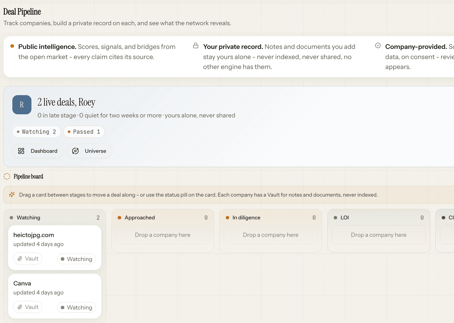Click the 'Public intelligence.' heading text
The width and height of the screenshot is (454, 323).
47,47
